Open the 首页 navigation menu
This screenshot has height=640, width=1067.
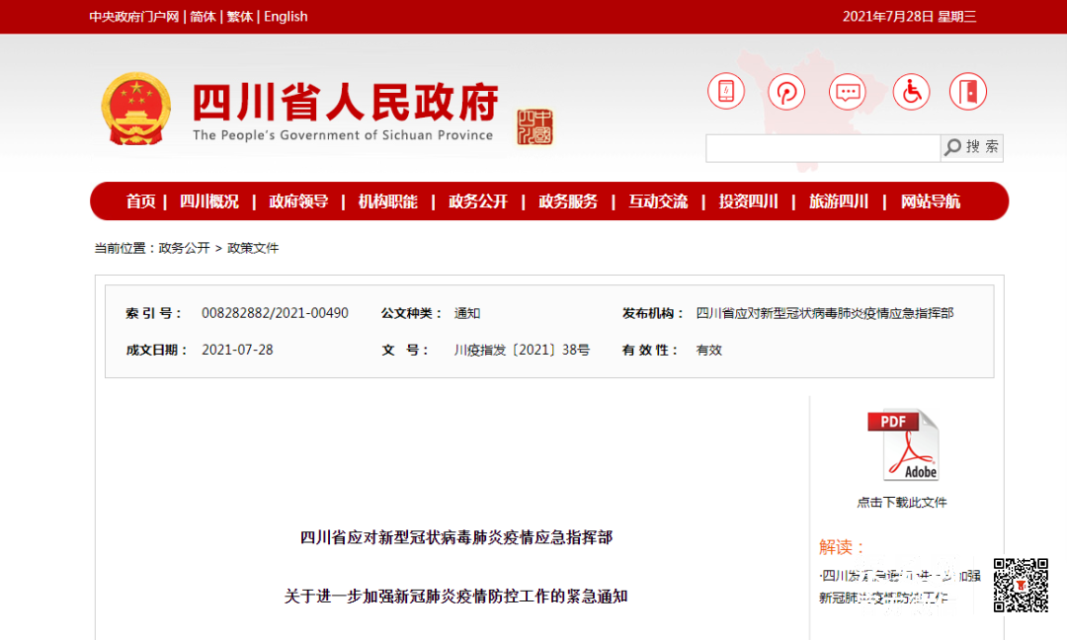[x=140, y=200]
